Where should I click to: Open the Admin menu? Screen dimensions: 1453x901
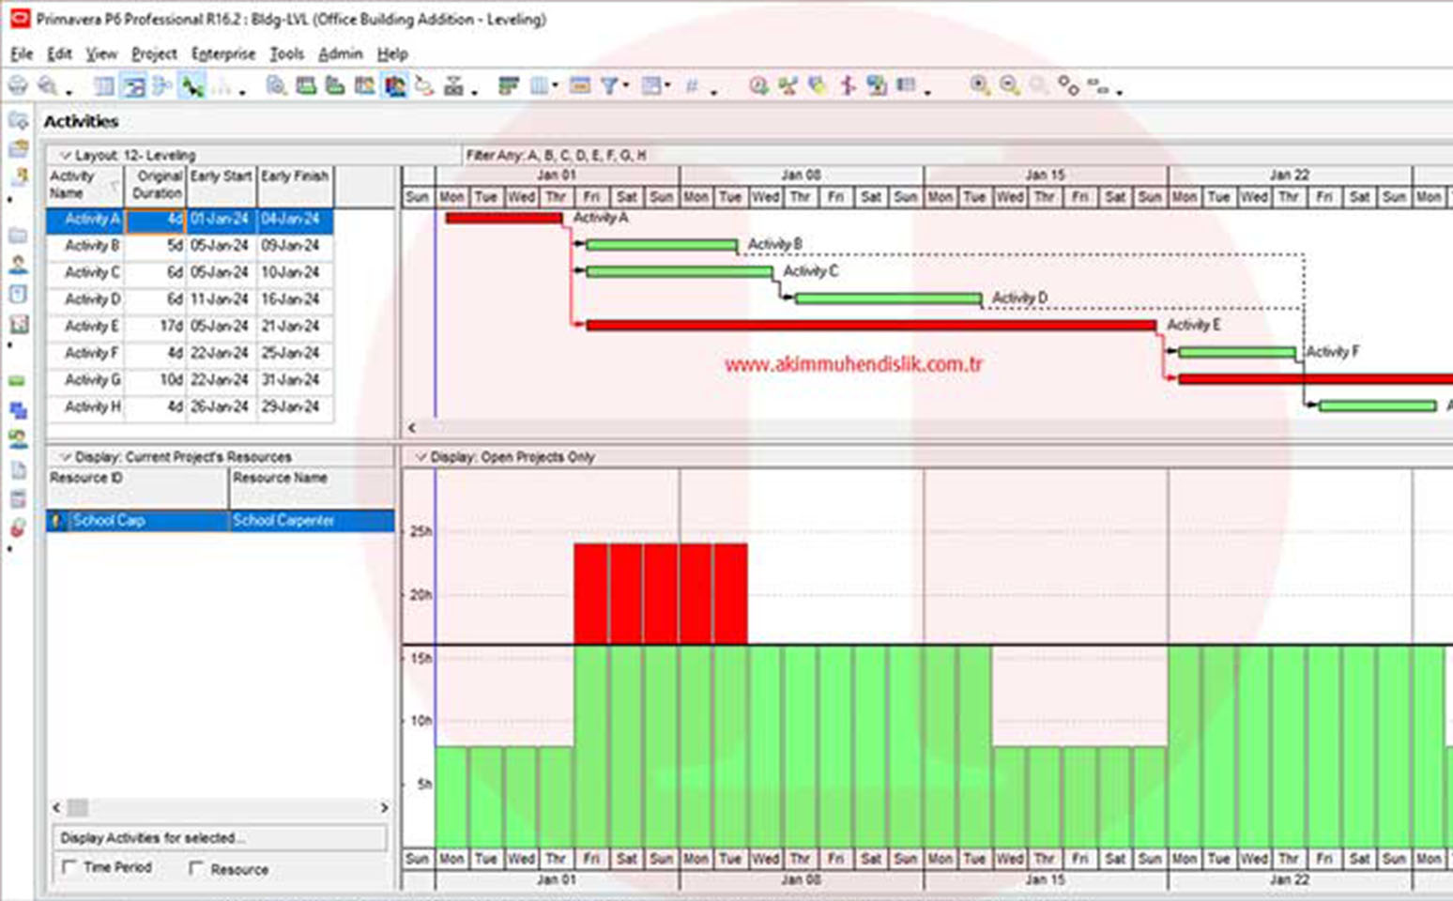click(x=340, y=53)
